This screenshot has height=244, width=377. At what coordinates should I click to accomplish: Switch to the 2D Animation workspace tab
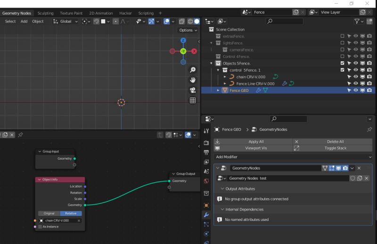click(x=101, y=13)
